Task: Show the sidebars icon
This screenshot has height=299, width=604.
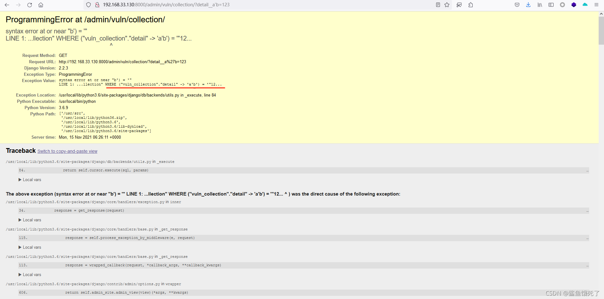Action: [x=551, y=5]
